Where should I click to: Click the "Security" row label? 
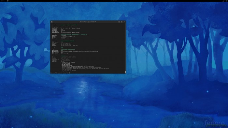click(x=54, y=61)
